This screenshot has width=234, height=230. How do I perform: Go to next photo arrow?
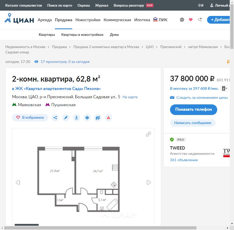point(149,182)
